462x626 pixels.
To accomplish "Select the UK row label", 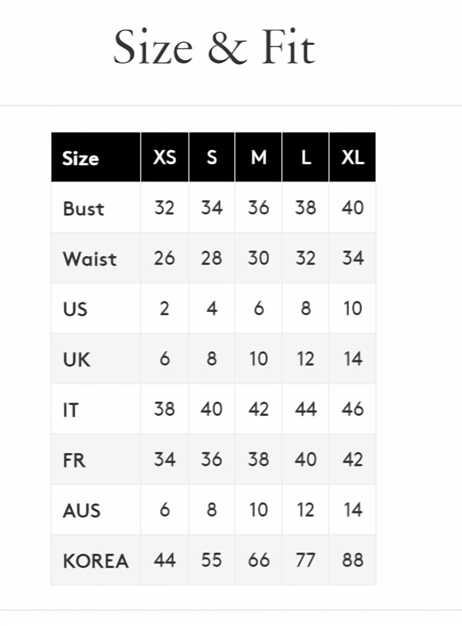I will click(x=77, y=359).
